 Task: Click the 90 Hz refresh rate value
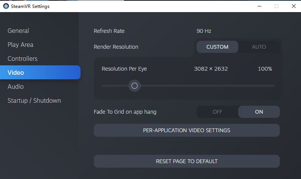pyautogui.click(x=204, y=31)
